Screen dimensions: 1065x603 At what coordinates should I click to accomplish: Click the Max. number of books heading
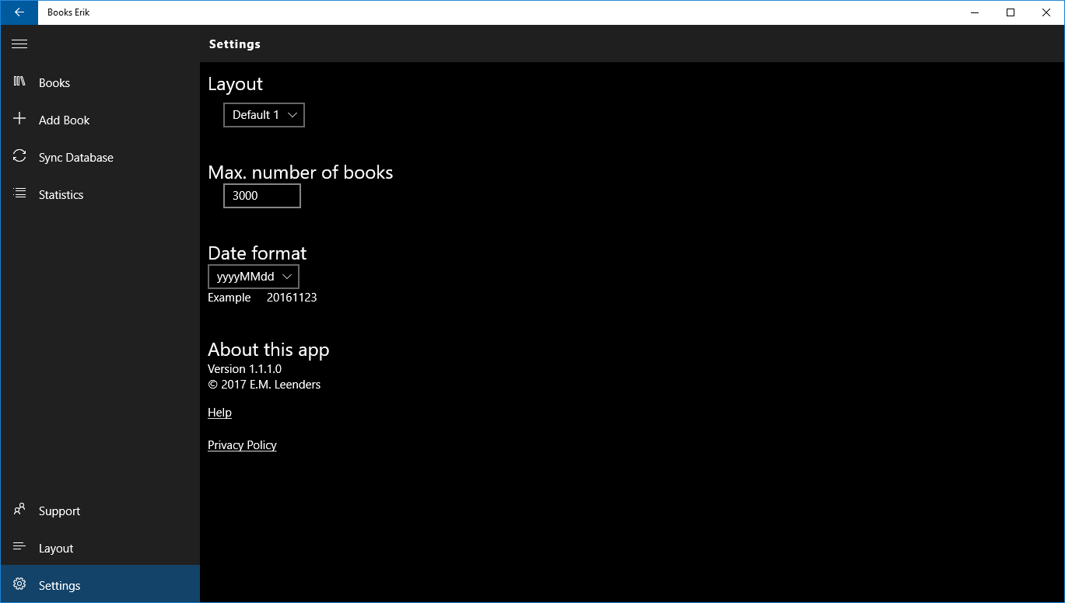(x=300, y=173)
